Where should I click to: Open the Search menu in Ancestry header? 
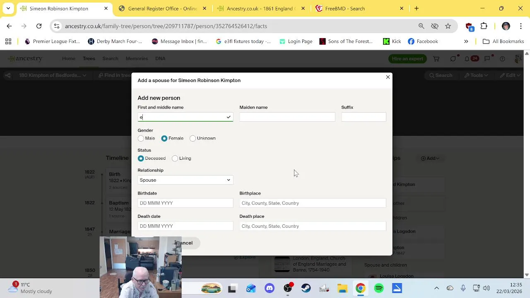tap(110, 58)
